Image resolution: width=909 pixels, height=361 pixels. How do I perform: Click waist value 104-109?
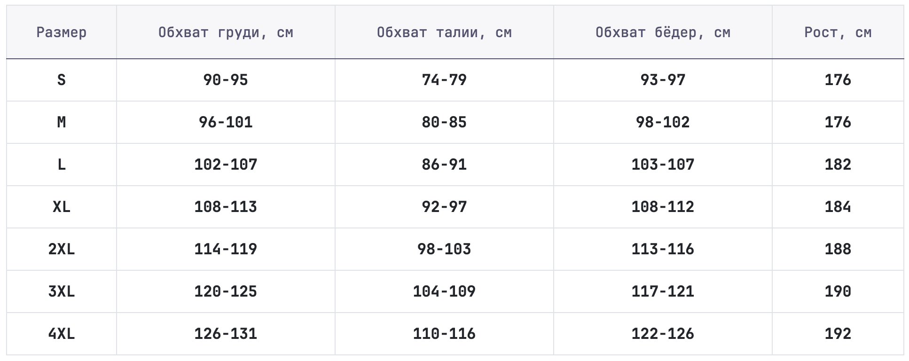pyautogui.click(x=444, y=291)
